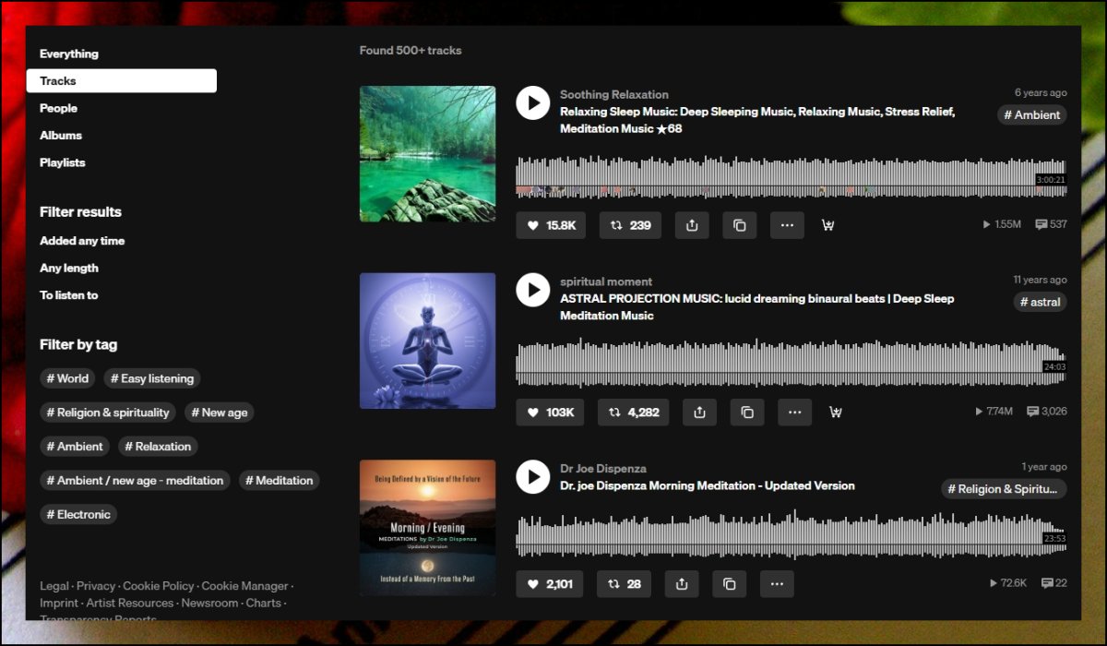The height and width of the screenshot is (646, 1107).
Task: Open the Relaxing Sleep Music track title
Action: [757, 120]
